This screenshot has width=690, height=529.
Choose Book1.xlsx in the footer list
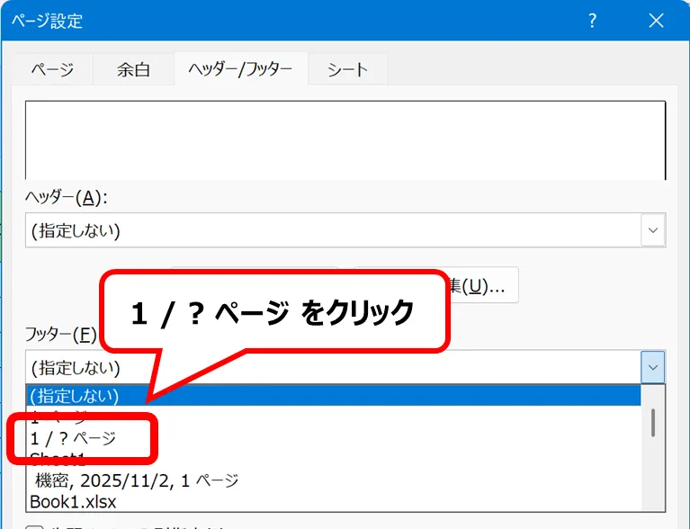[x=73, y=501]
